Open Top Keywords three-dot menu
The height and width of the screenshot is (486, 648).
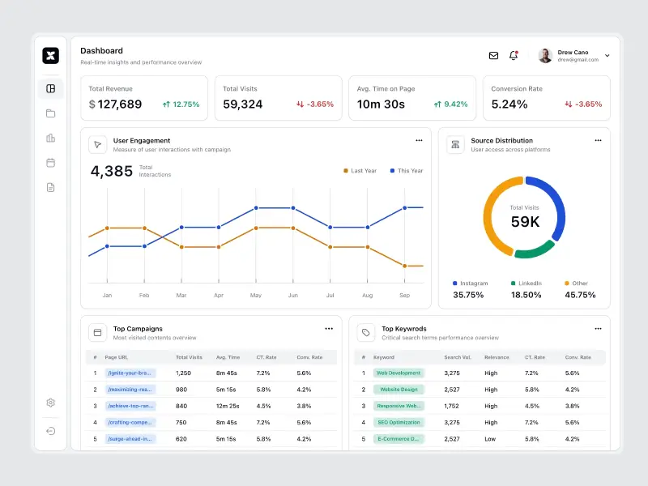[598, 329]
